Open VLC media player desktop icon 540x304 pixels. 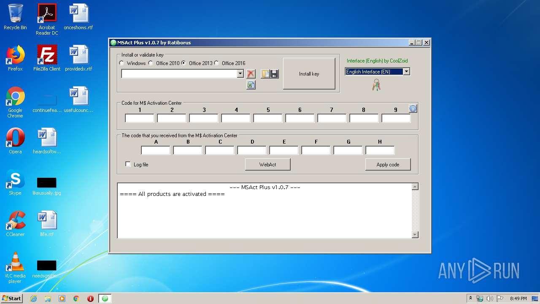(x=15, y=268)
